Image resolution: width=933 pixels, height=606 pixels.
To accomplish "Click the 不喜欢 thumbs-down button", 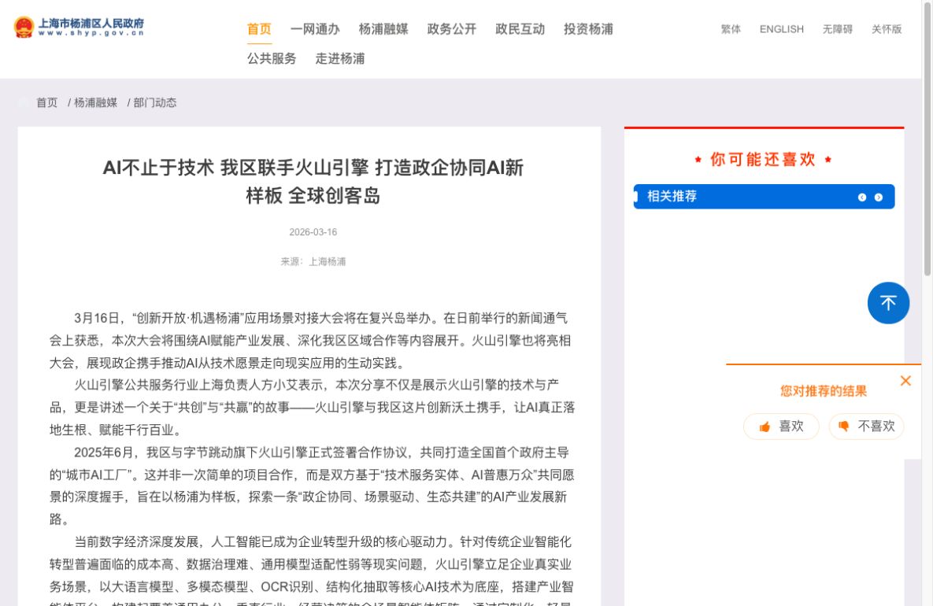I will [x=866, y=427].
